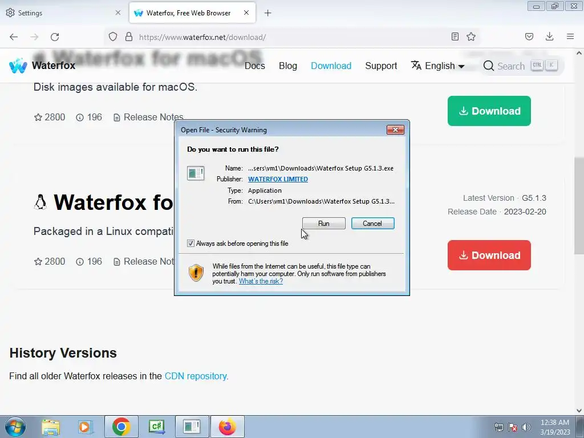Screen dimensions: 584x438
Task: Click the Action Center flag tray icon
Action: point(513,427)
